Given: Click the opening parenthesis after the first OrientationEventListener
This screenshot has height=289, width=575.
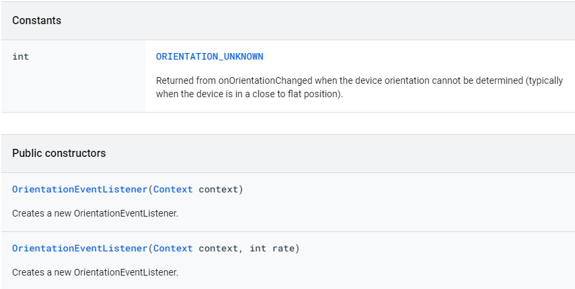Looking at the screenshot, I should point(150,190).
